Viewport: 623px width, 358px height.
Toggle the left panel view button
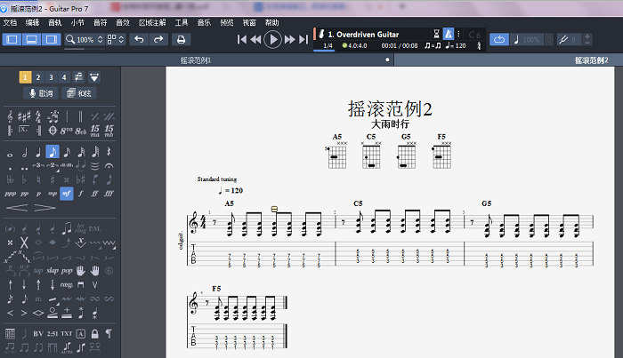[x=12, y=39]
